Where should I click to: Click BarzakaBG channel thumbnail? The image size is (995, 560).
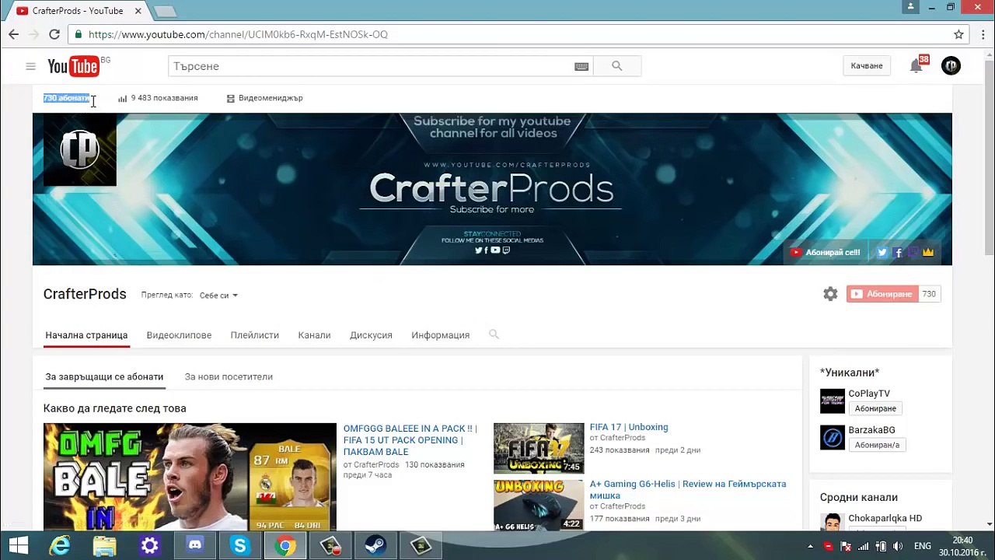coord(833,438)
